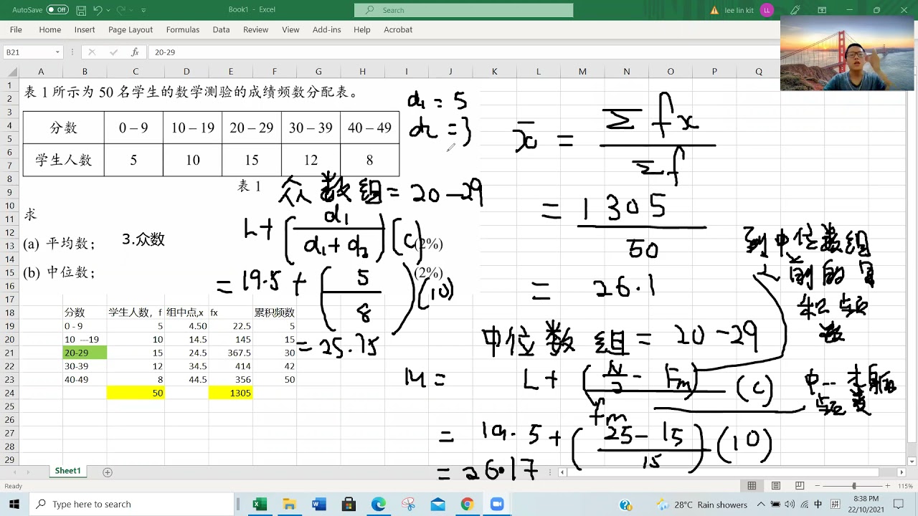Switch to Normal view icon
The height and width of the screenshot is (516, 918).
[752, 486]
